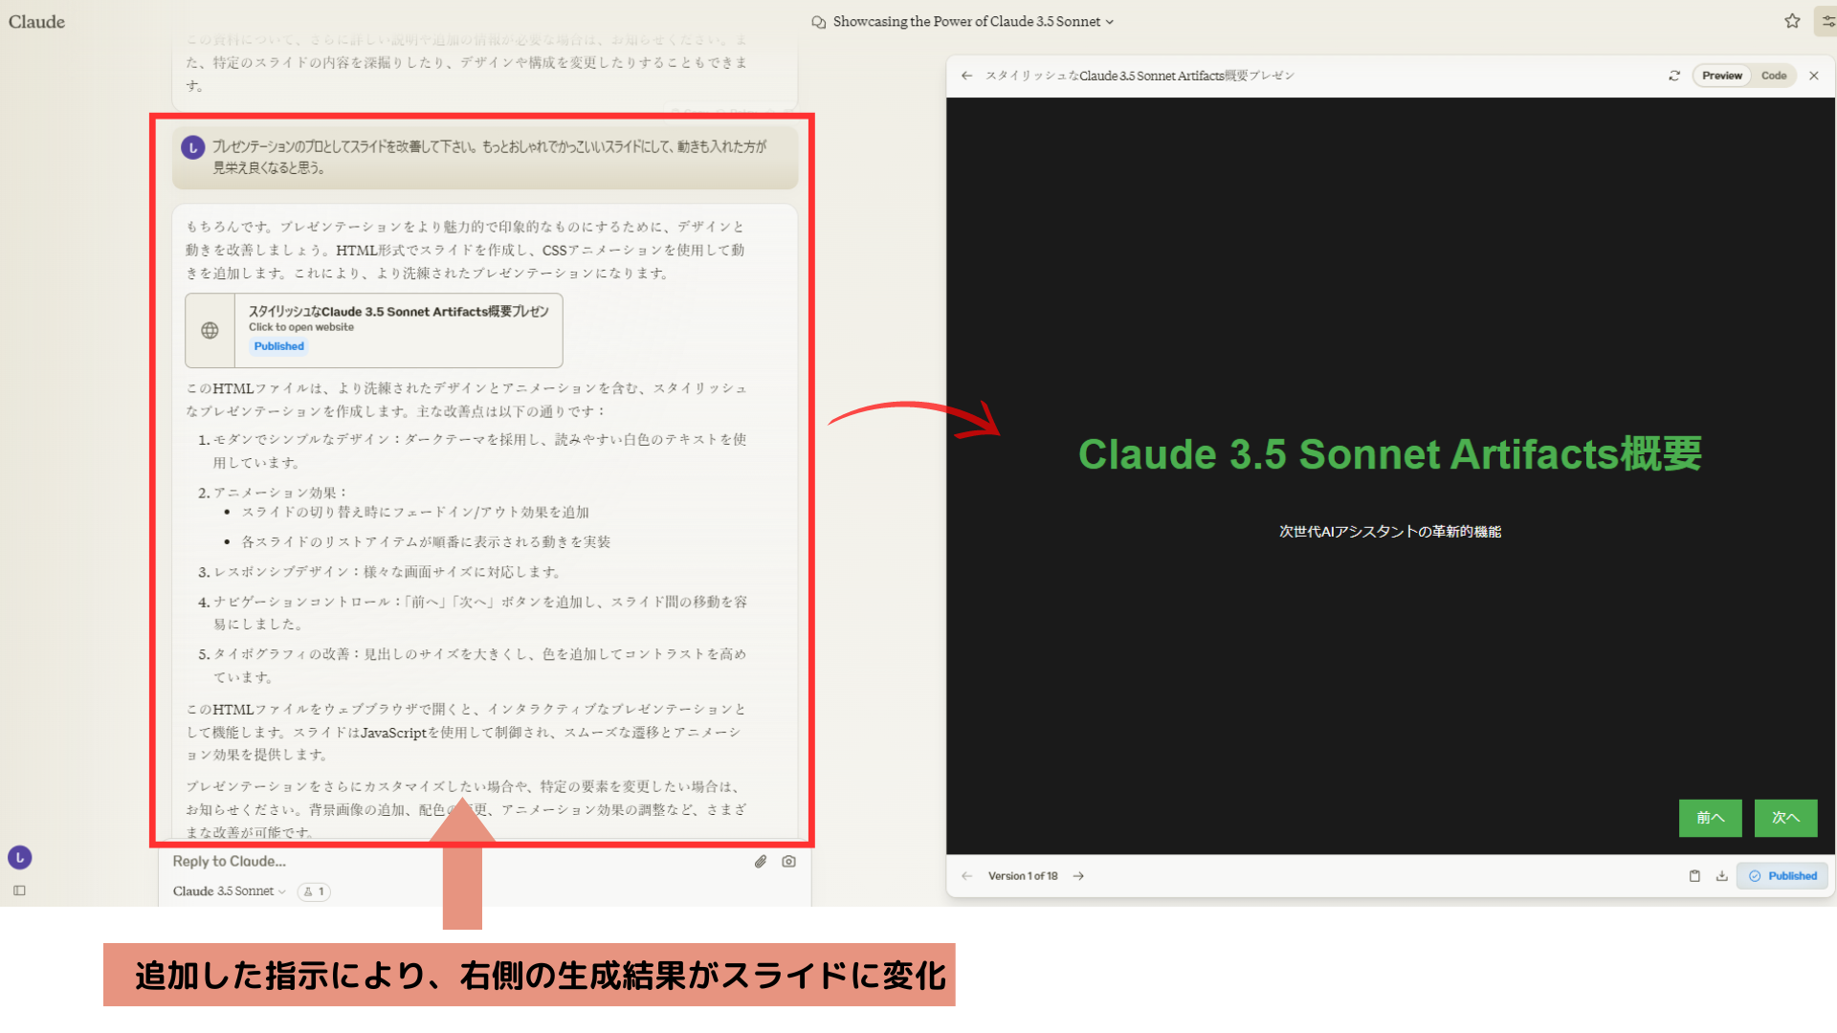Viewport: 1837px width, 1033px height.
Task: Click the back arrow in artifact header
Action: pos(966,76)
